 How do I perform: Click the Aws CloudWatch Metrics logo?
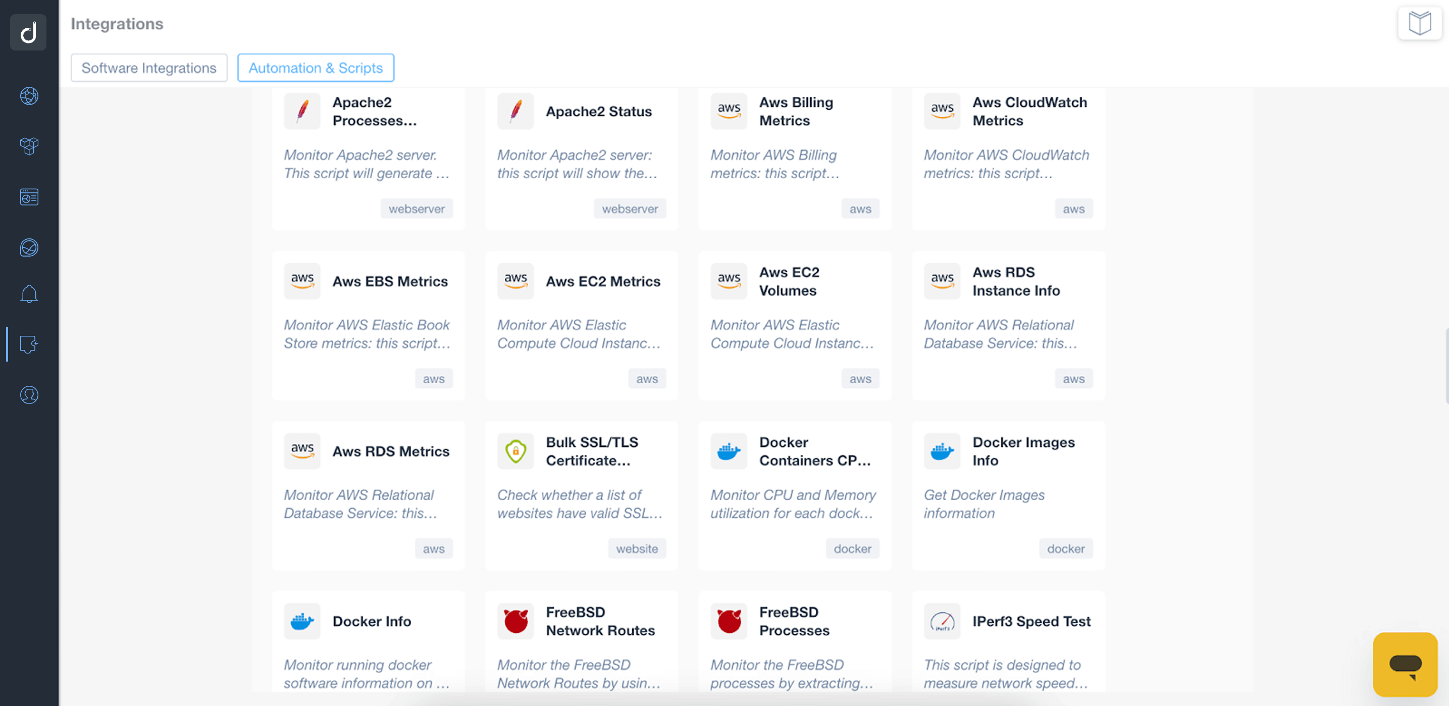pyautogui.click(x=942, y=112)
